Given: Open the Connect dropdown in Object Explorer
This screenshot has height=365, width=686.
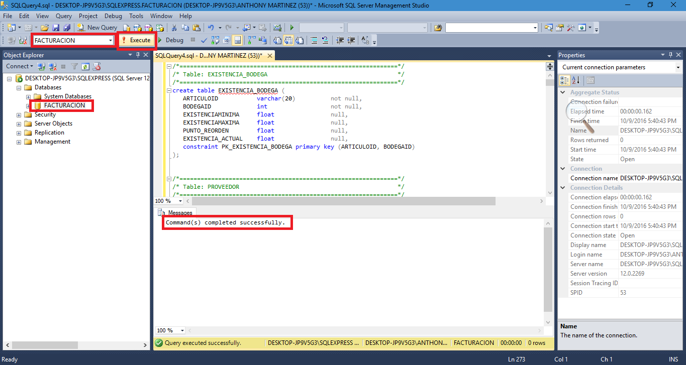Looking at the screenshot, I should (x=20, y=66).
